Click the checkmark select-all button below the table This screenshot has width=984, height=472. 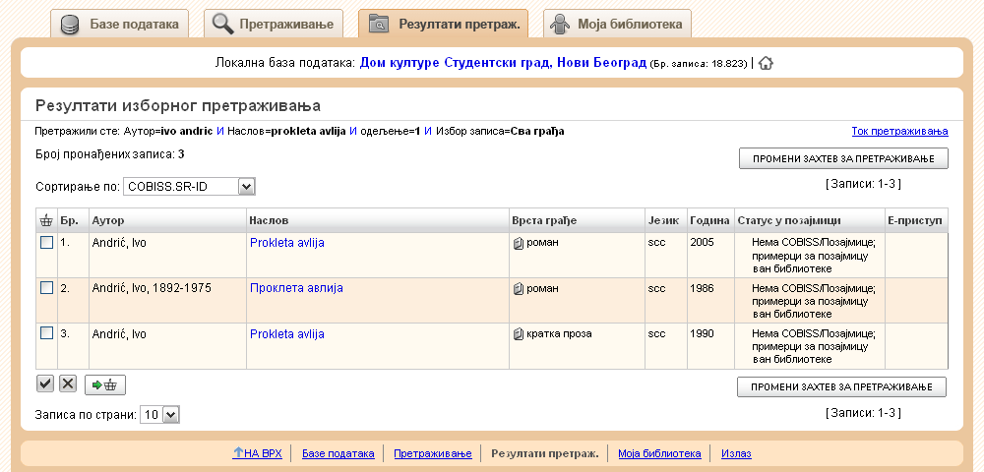[x=45, y=383]
